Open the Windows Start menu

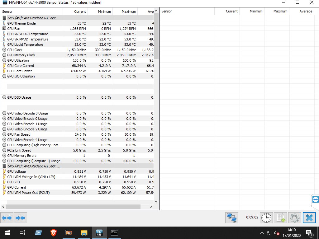click(x=7, y=232)
